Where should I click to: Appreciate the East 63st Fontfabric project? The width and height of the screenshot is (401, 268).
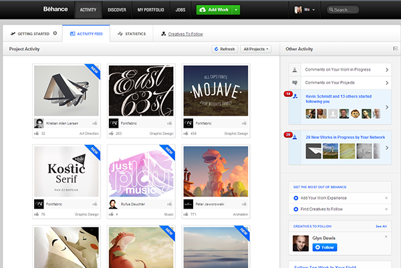click(x=170, y=123)
